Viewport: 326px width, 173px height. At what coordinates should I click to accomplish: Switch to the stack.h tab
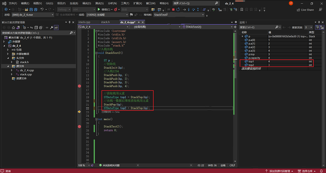tap(105, 22)
